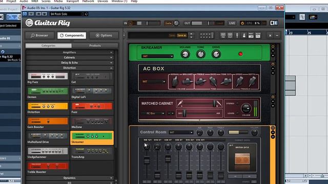The height and width of the screenshot is (184, 328).
Task: Select the Skreamer component
Action: [x=92, y=138]
